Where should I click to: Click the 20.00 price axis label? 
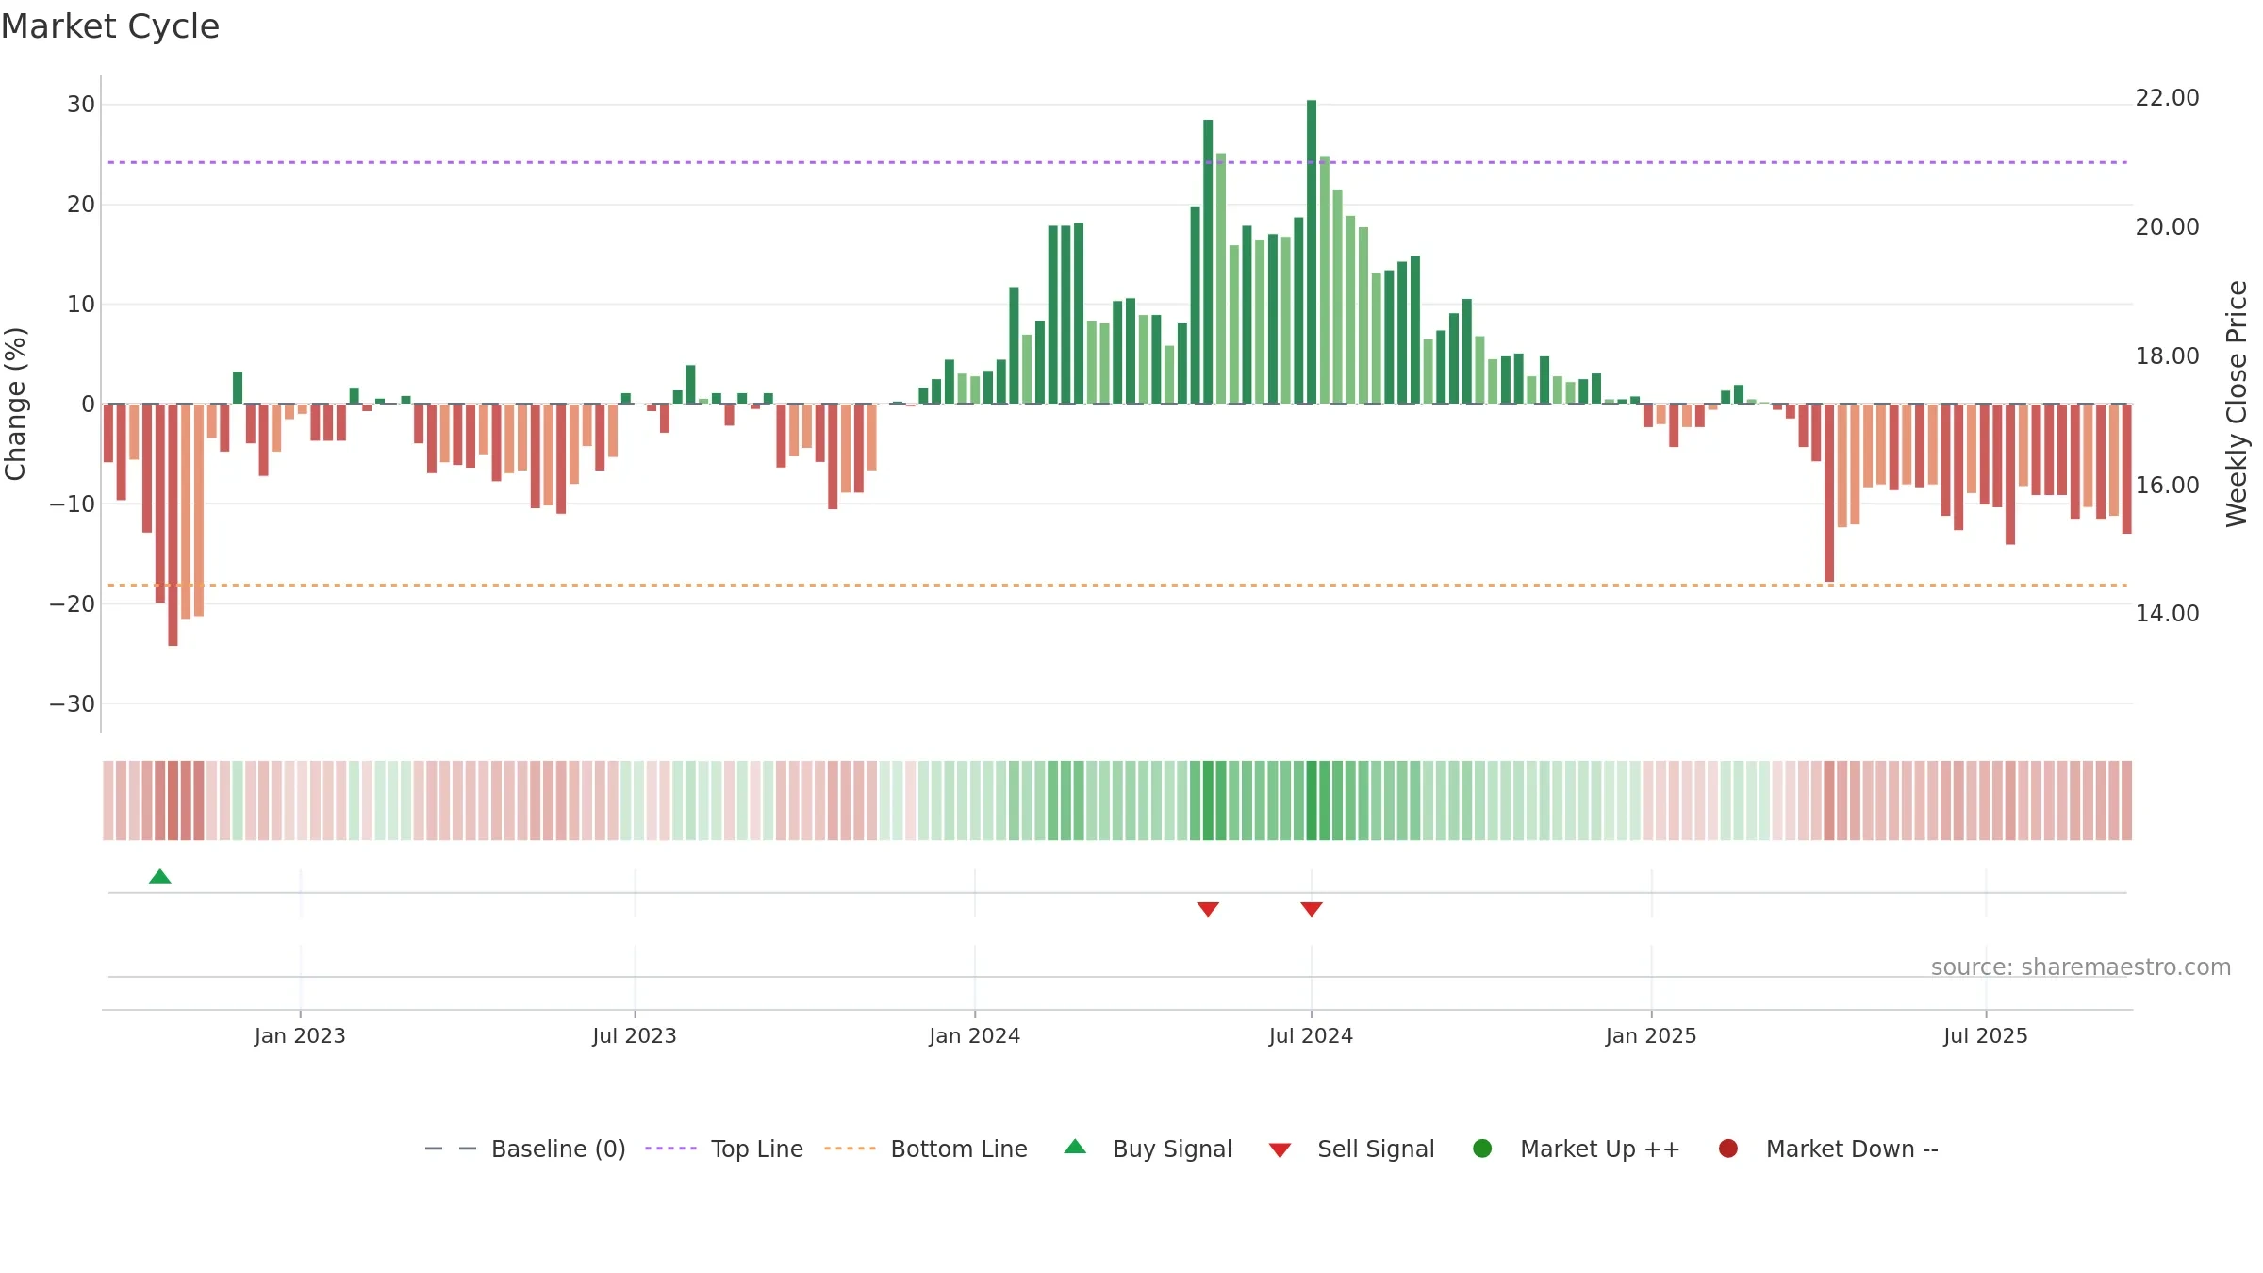2167,227
